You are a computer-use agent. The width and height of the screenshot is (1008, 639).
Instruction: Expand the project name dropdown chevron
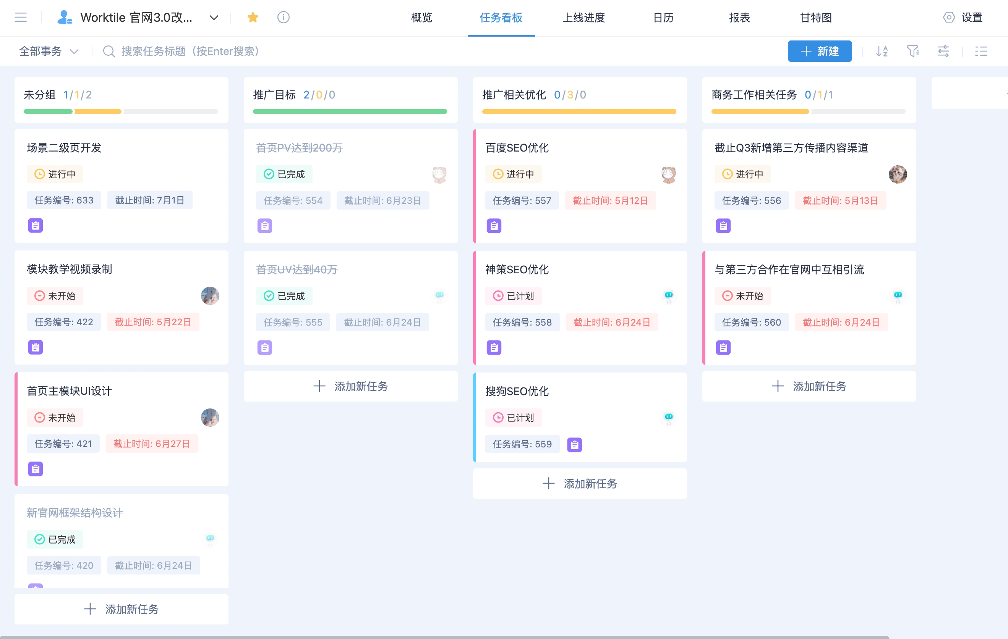click(x=214, y=18)
